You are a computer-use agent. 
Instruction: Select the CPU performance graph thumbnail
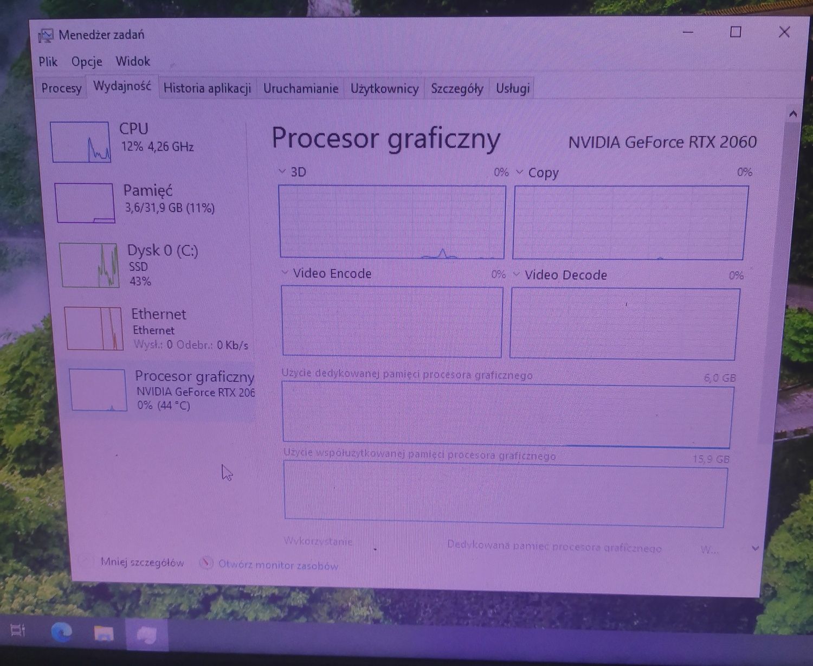(81, 142)
